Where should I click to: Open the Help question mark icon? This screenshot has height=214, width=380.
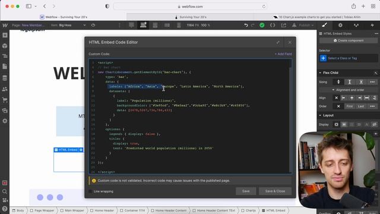[5, 209]
